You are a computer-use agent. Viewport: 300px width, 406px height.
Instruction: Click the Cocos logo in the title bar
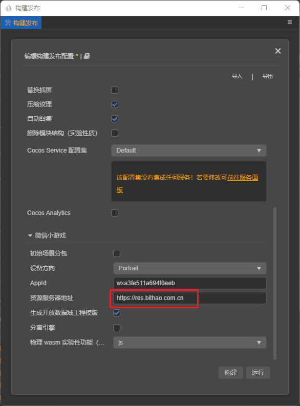click(x=9, y=8)
